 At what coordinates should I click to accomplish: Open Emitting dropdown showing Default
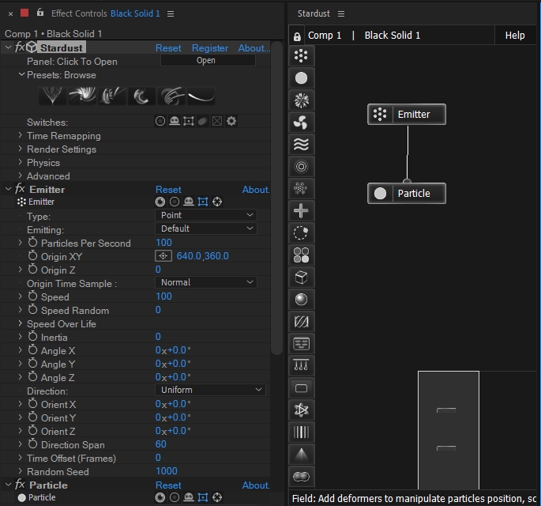click(206, 228)
